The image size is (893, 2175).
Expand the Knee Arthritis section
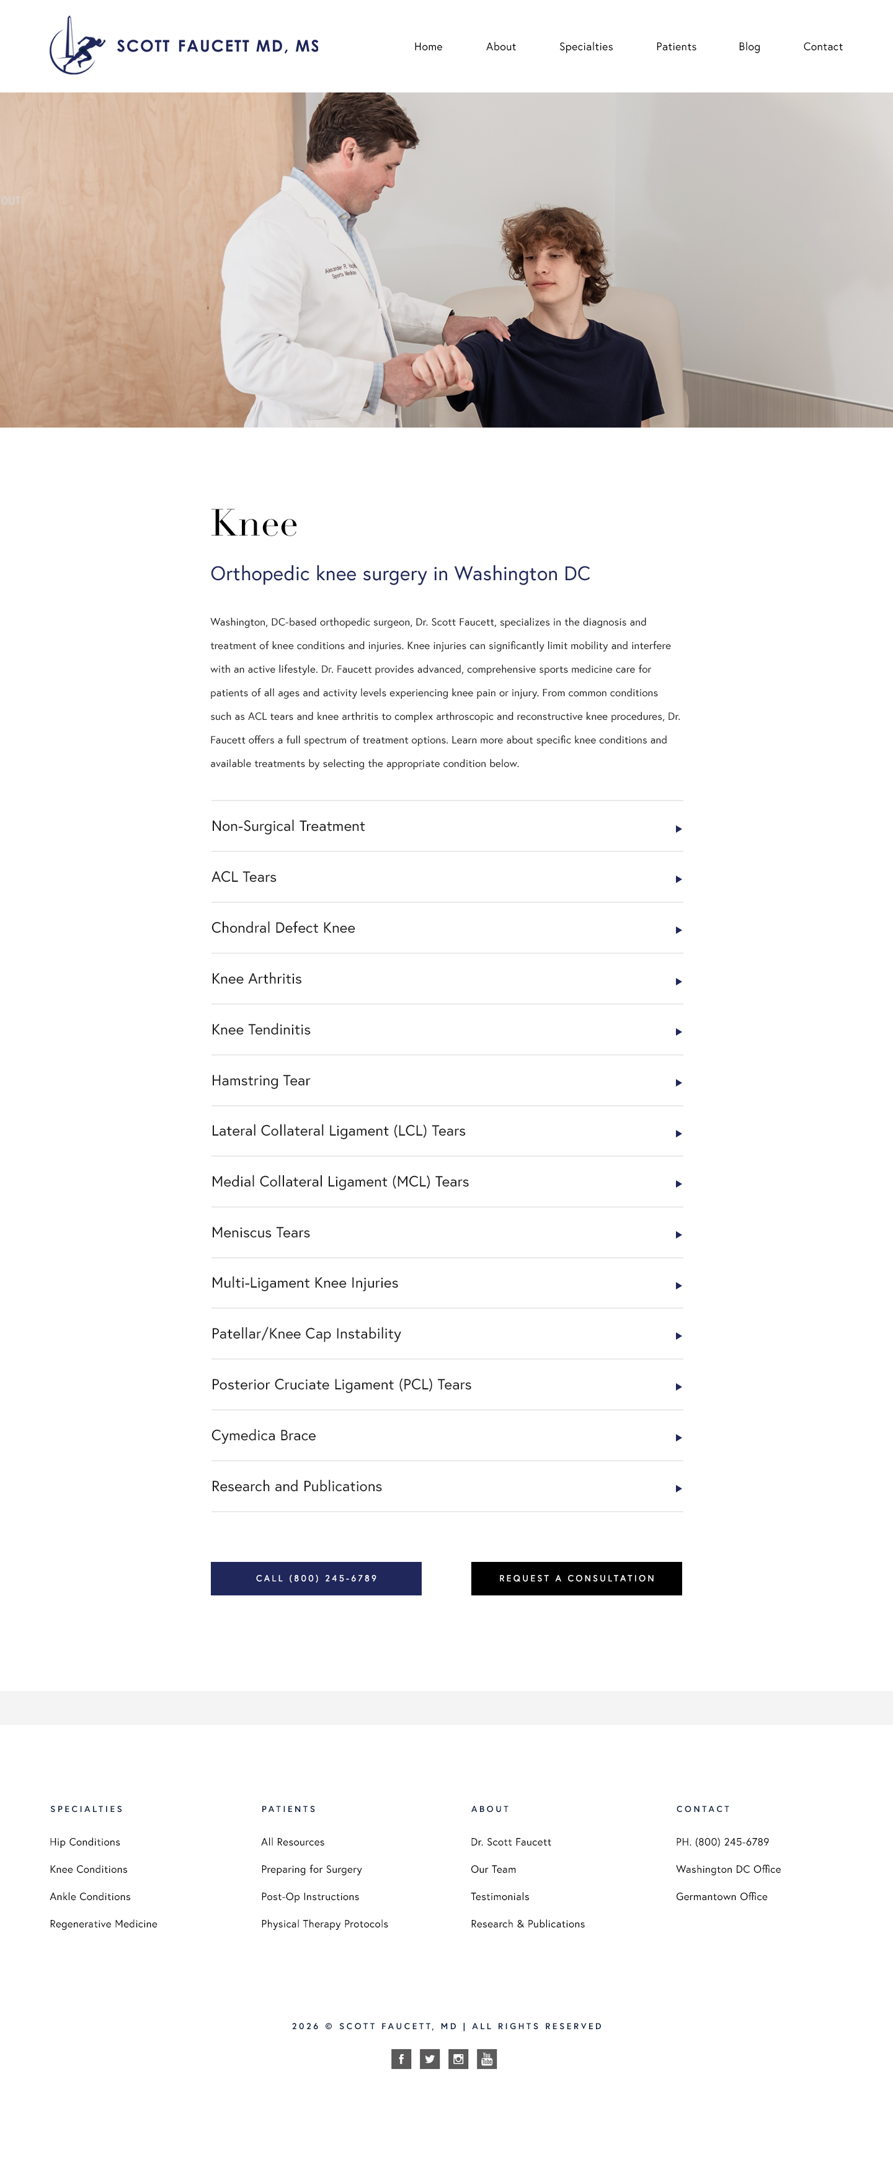446,979
